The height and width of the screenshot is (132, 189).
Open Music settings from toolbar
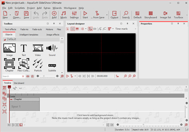(x=64, y=15)
